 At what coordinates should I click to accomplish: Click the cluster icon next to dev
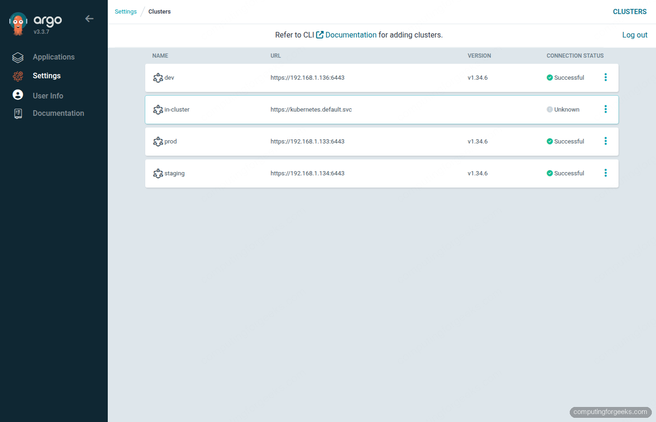(x=158, y=77)
